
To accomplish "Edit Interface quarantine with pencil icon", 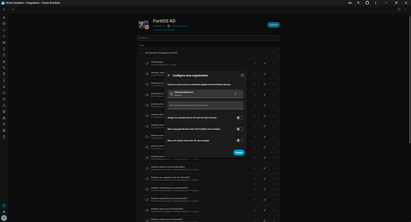I will point(264,200).
